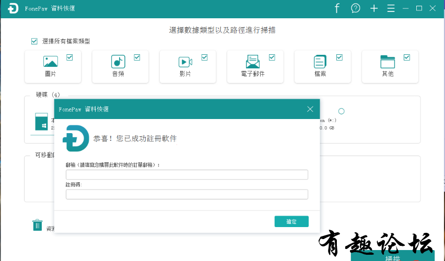
Task: Open the Facebook icon in title bar
Action: 337,8
